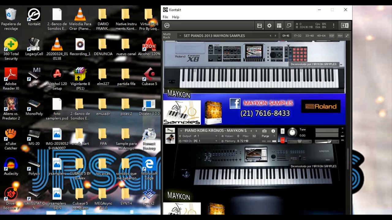The width and height of the screenshot is (392, 220).
Task: Click the instrument header close X
Action: click(342, 129)
